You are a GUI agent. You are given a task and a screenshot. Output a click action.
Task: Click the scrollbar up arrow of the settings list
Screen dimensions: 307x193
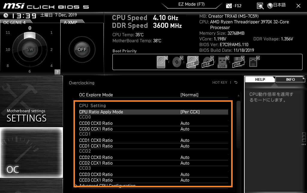[238, 95]
